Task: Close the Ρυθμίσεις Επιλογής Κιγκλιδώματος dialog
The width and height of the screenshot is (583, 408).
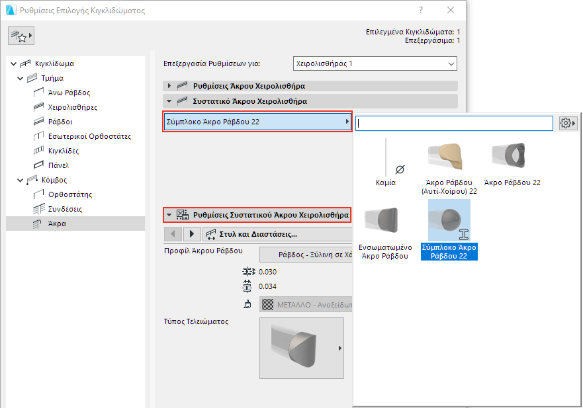Action: pyautogui.click(x=451, y=10)
